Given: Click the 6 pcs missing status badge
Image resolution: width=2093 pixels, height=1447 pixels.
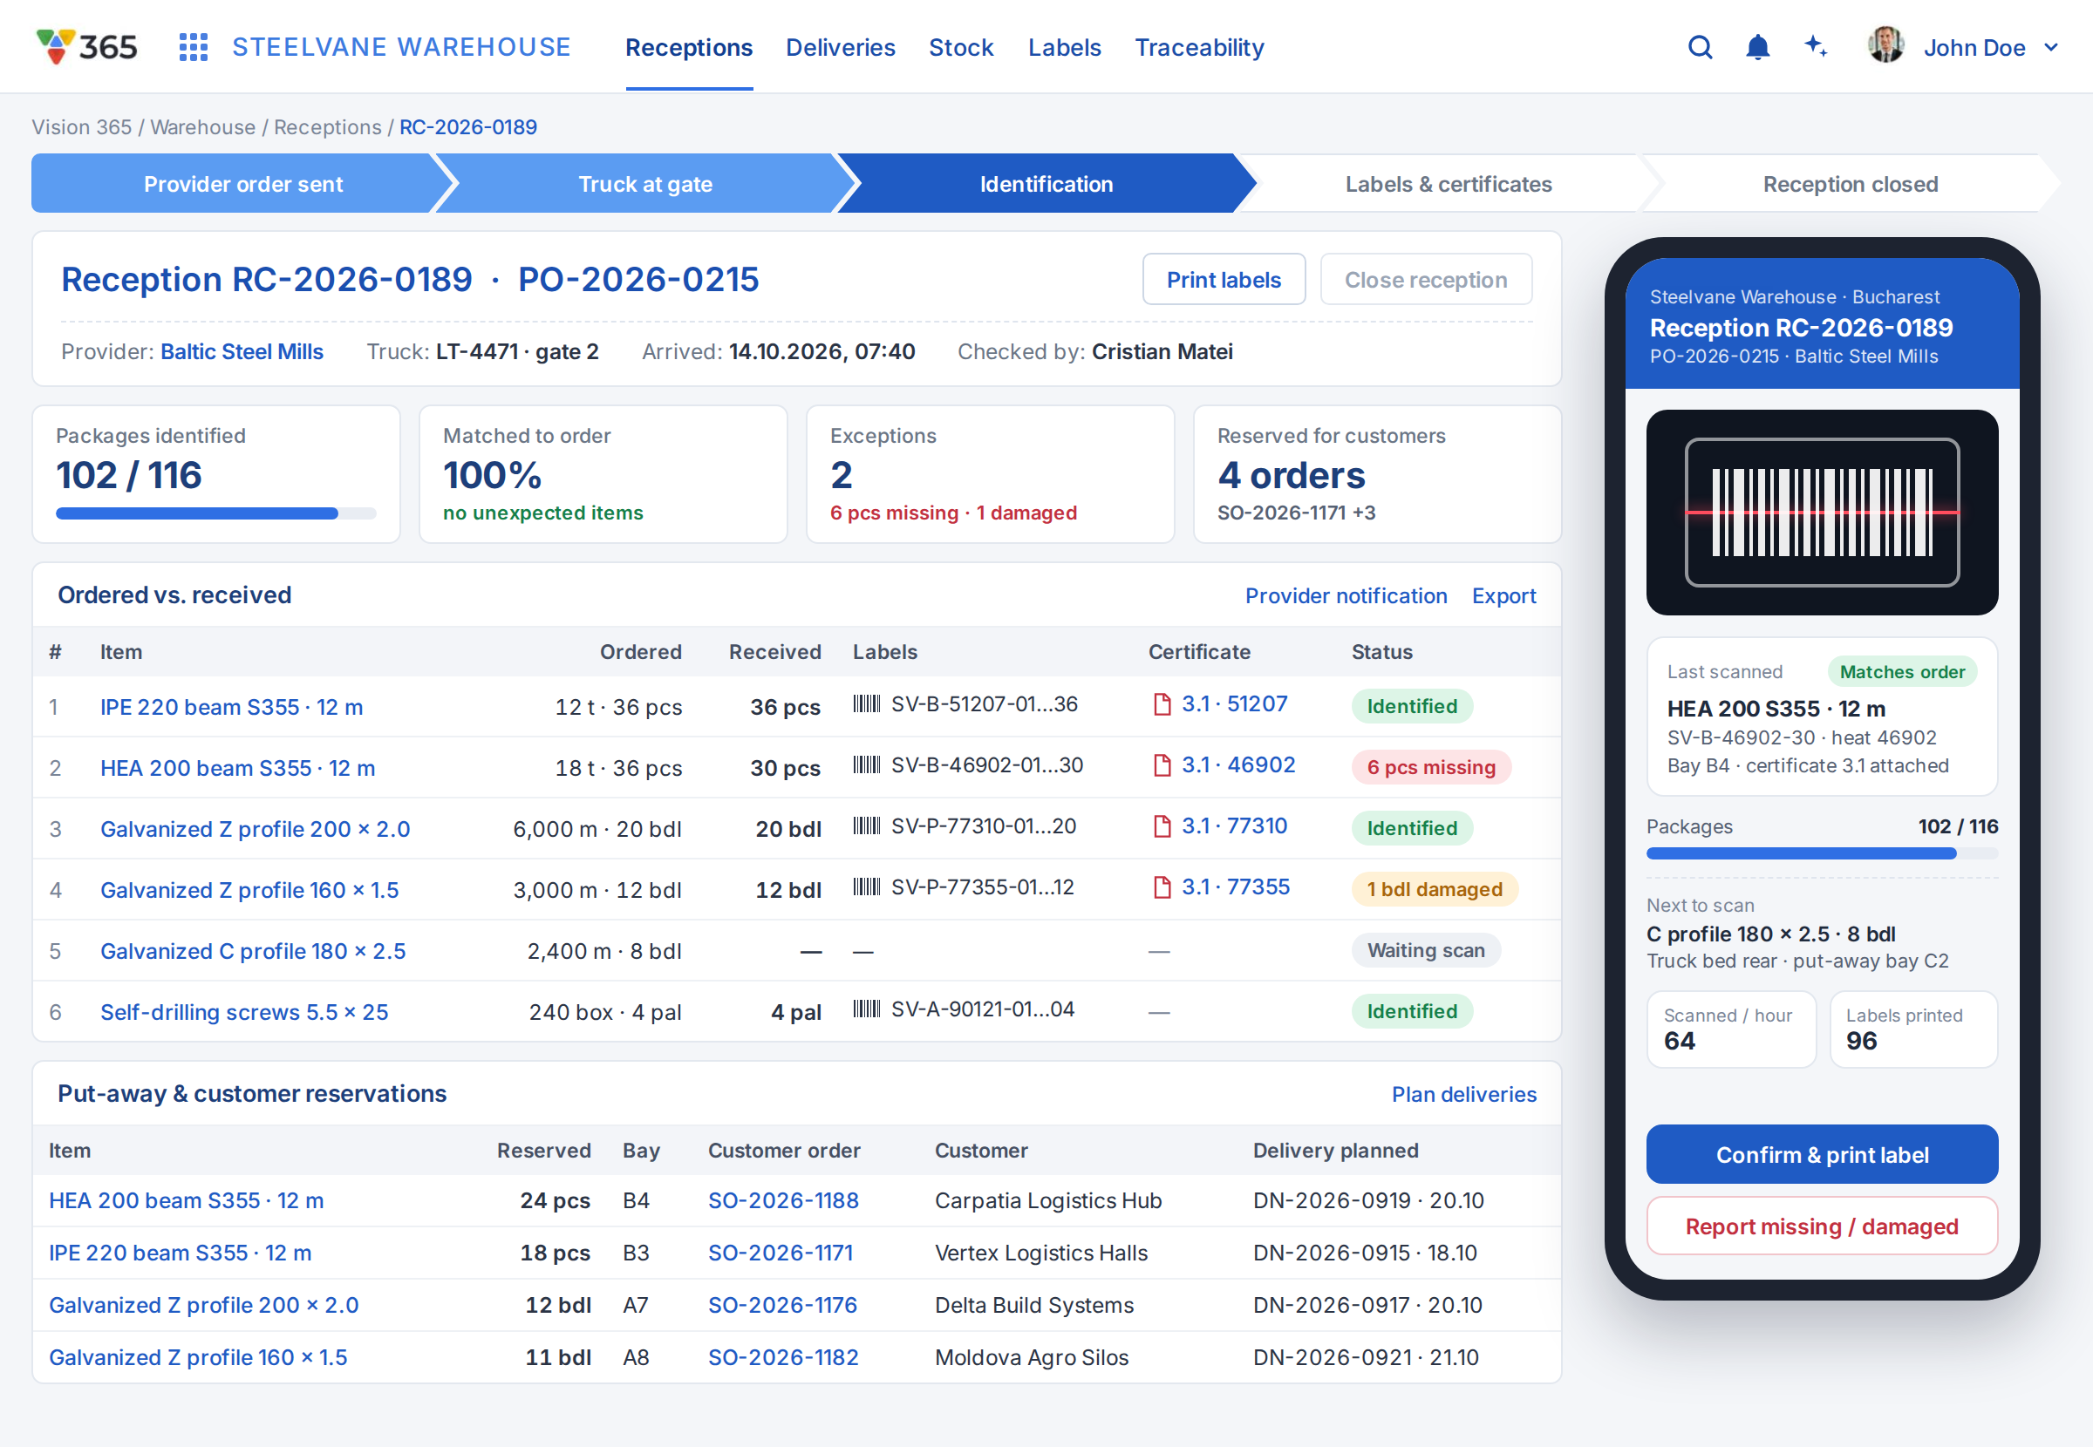Looking at the screenshot, I should pyautogui.click(x=1430, y=767).
